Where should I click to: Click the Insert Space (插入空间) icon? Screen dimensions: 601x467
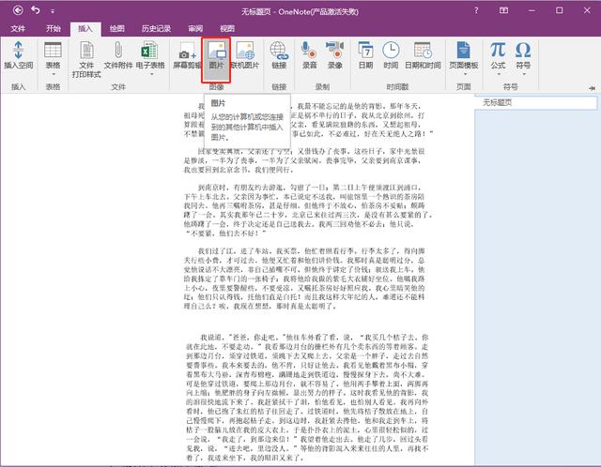pyautogui.click(x=18, y=50)
